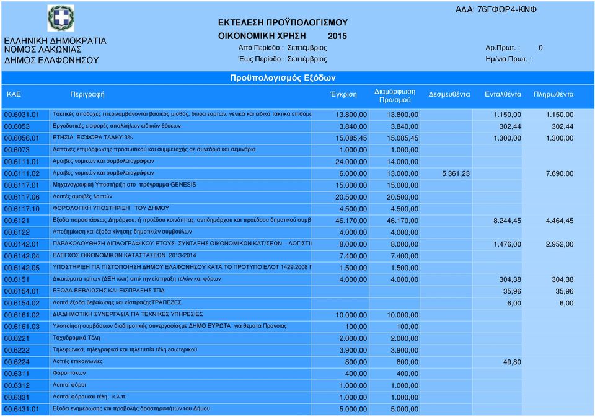Click the 24.000,00 value in row 00.6111.01

pos(351,162)
